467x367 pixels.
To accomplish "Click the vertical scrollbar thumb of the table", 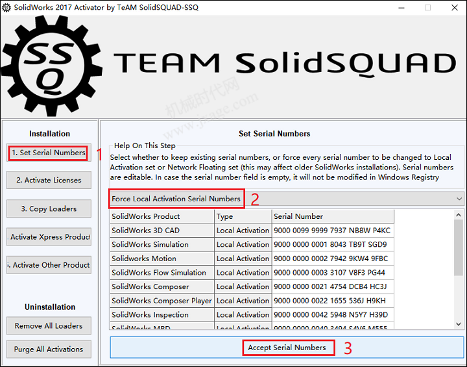I will coord(459,247).
